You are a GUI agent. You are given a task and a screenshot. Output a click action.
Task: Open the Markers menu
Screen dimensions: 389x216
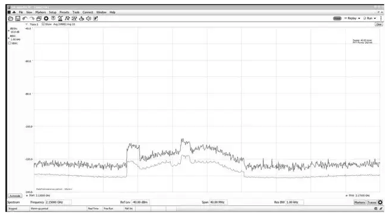pos(40,12)
